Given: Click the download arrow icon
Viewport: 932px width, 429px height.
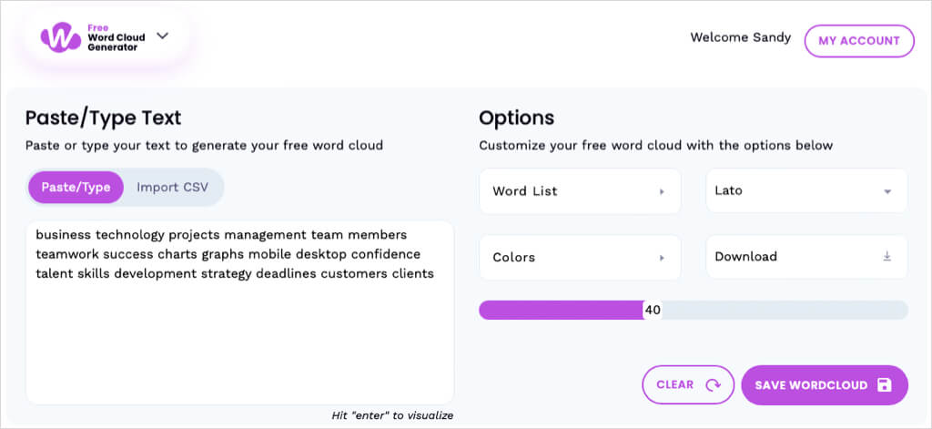Looking at the screenshot, I should click(886, 257).
